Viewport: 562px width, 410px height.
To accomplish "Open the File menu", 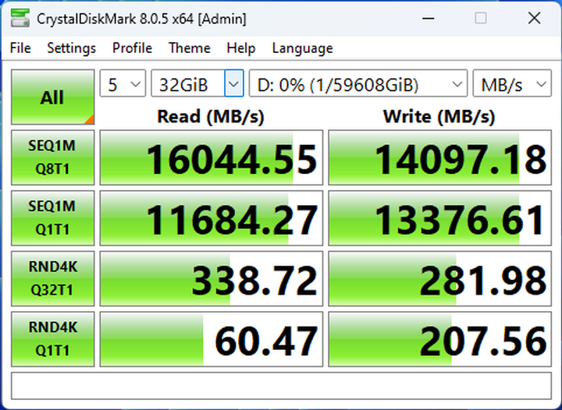I will click(20, 48).
